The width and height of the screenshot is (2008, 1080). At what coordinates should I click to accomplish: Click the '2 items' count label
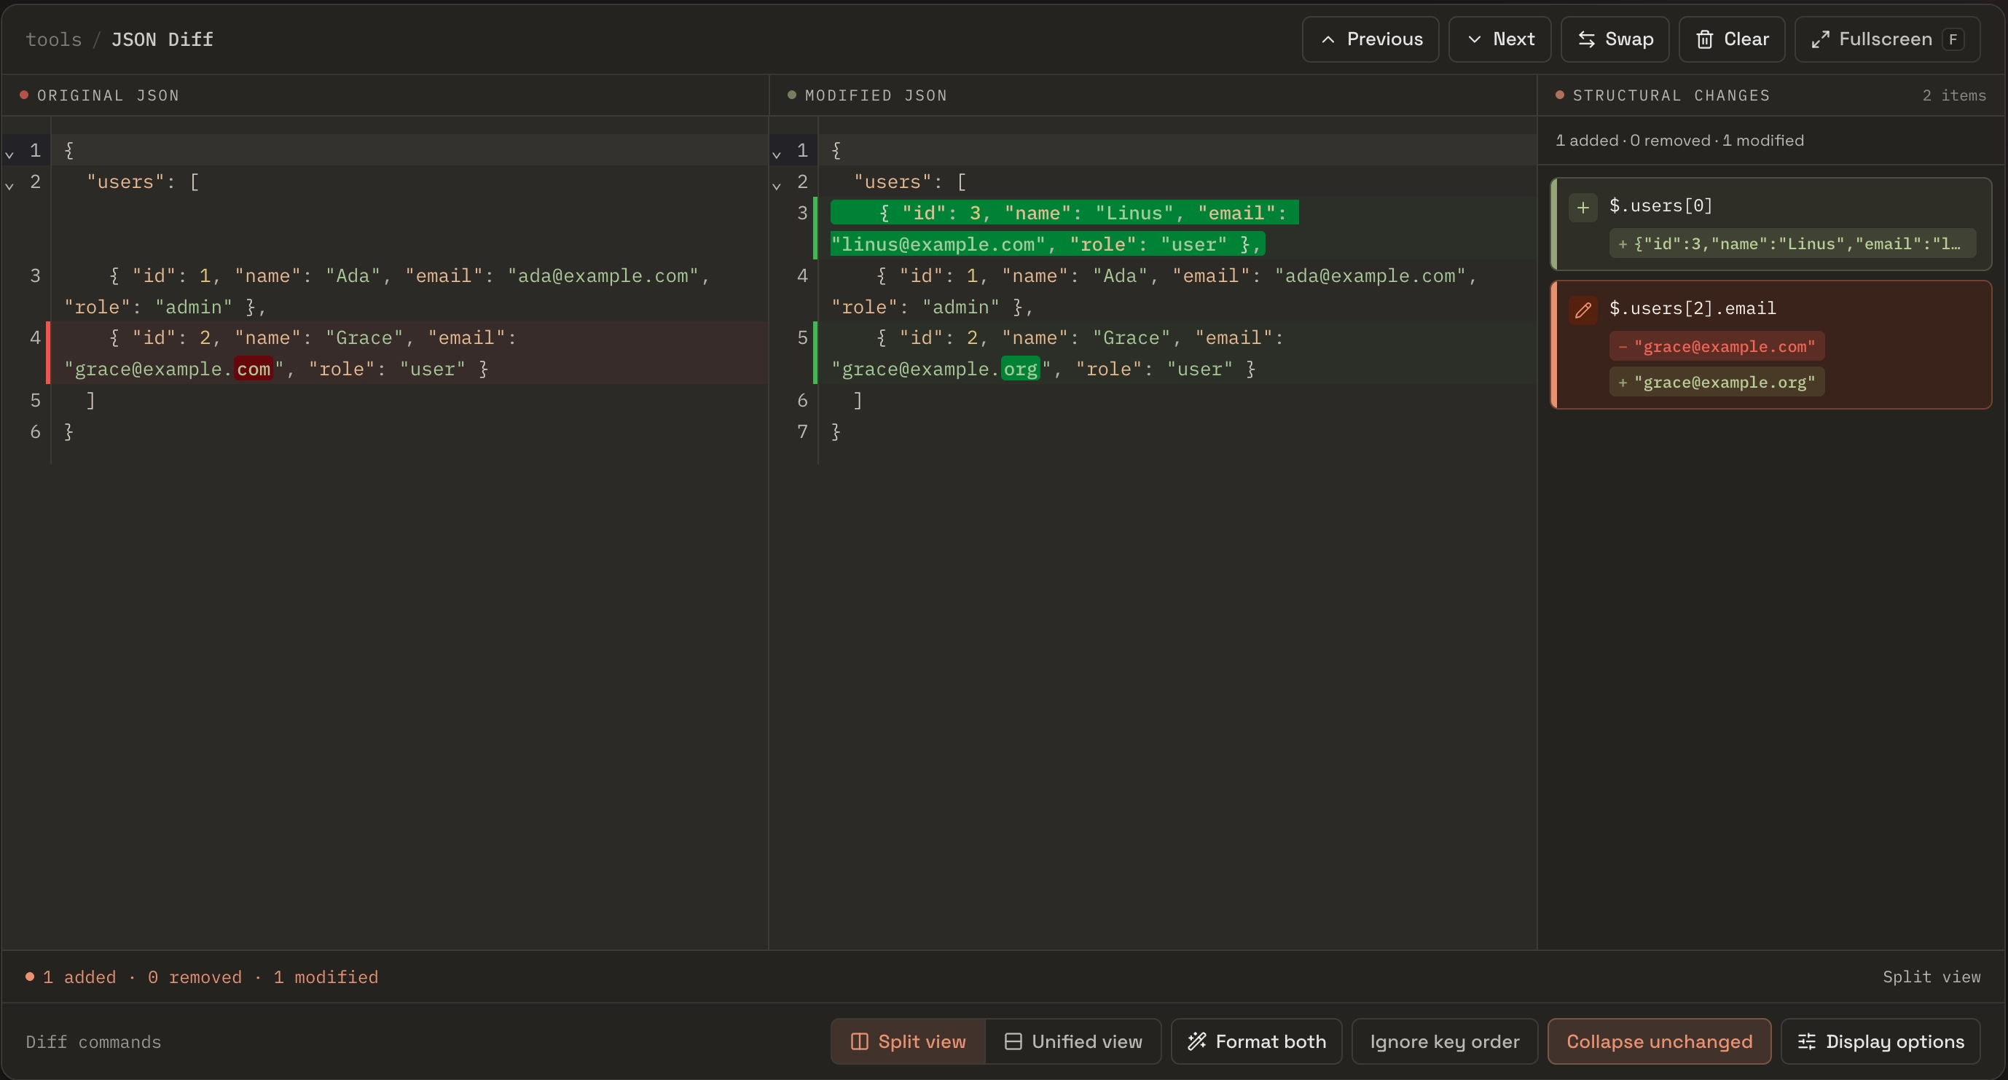(x=1953, y=95)
